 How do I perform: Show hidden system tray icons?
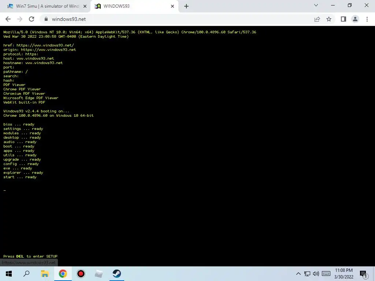tap(298, 274)
